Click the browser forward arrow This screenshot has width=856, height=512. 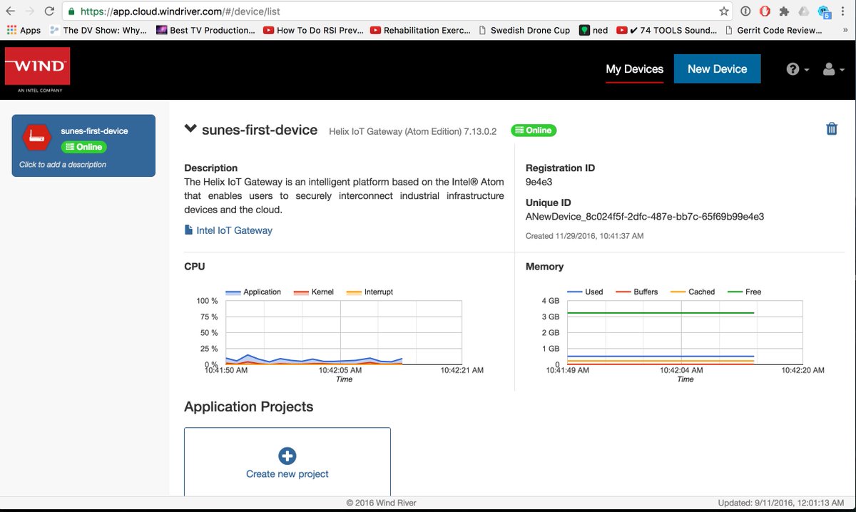click(x=30, y=11)
